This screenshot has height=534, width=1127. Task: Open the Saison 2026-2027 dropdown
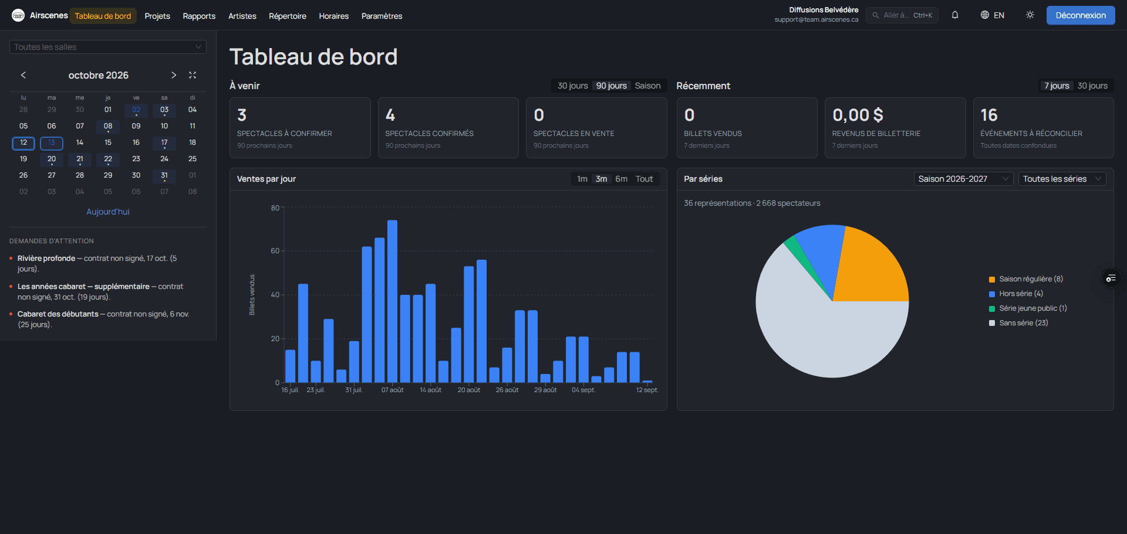963,179
